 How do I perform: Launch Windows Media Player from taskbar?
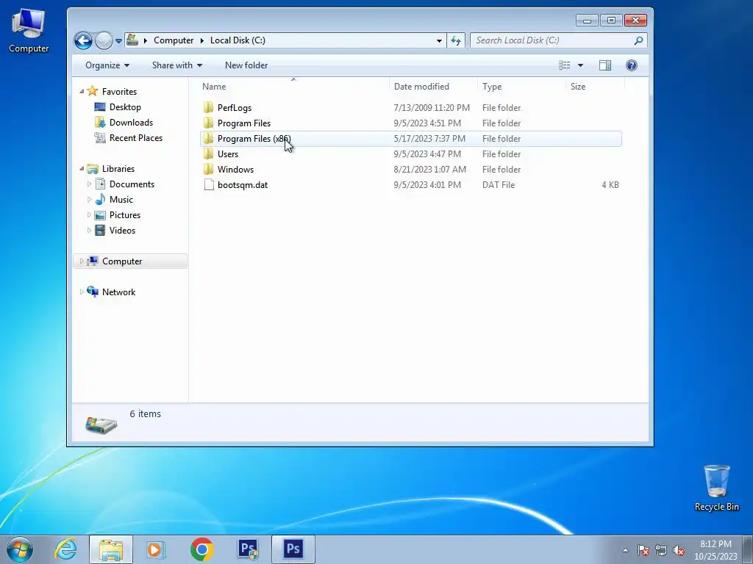[x=156, y=549]
